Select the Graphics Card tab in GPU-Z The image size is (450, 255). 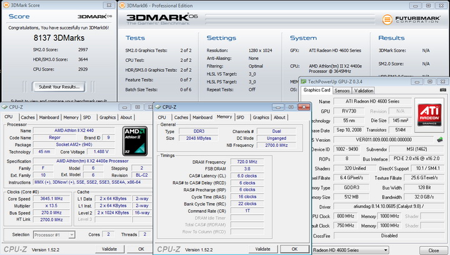coord(317,90)
